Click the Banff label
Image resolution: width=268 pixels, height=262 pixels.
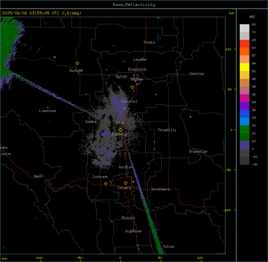pos(39,176)
